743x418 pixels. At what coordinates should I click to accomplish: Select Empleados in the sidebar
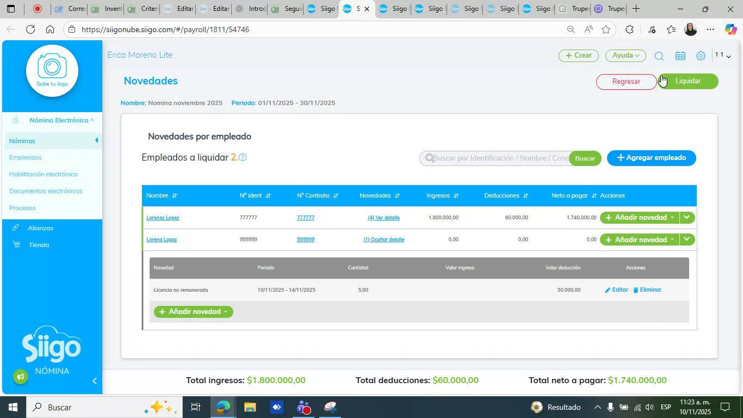[x=25, y=157]
